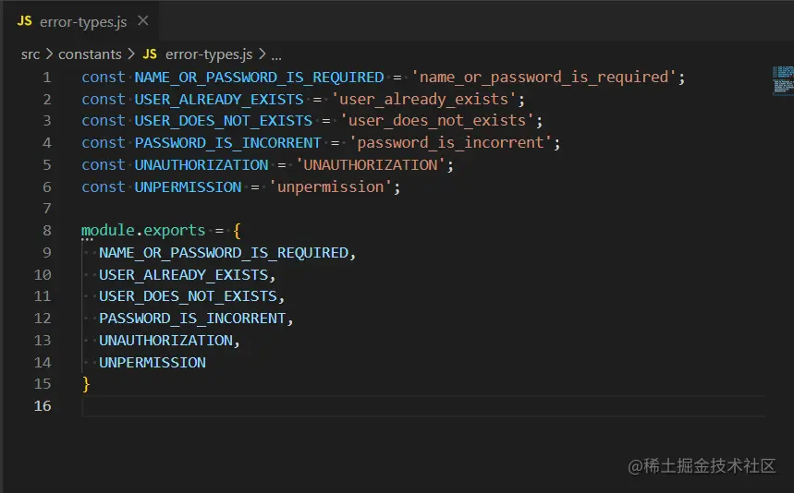The height and width of the screenshot is (493, 794).
Task: Click USER_ALREADY_EXISTS export on line 10
Action: [183, 275]
